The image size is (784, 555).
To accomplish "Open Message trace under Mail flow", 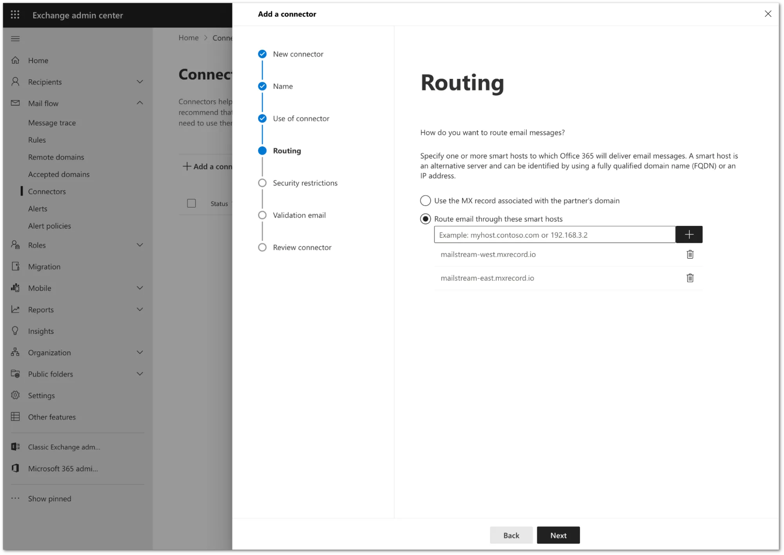I will pyautogui.click(x=52, y=123).
